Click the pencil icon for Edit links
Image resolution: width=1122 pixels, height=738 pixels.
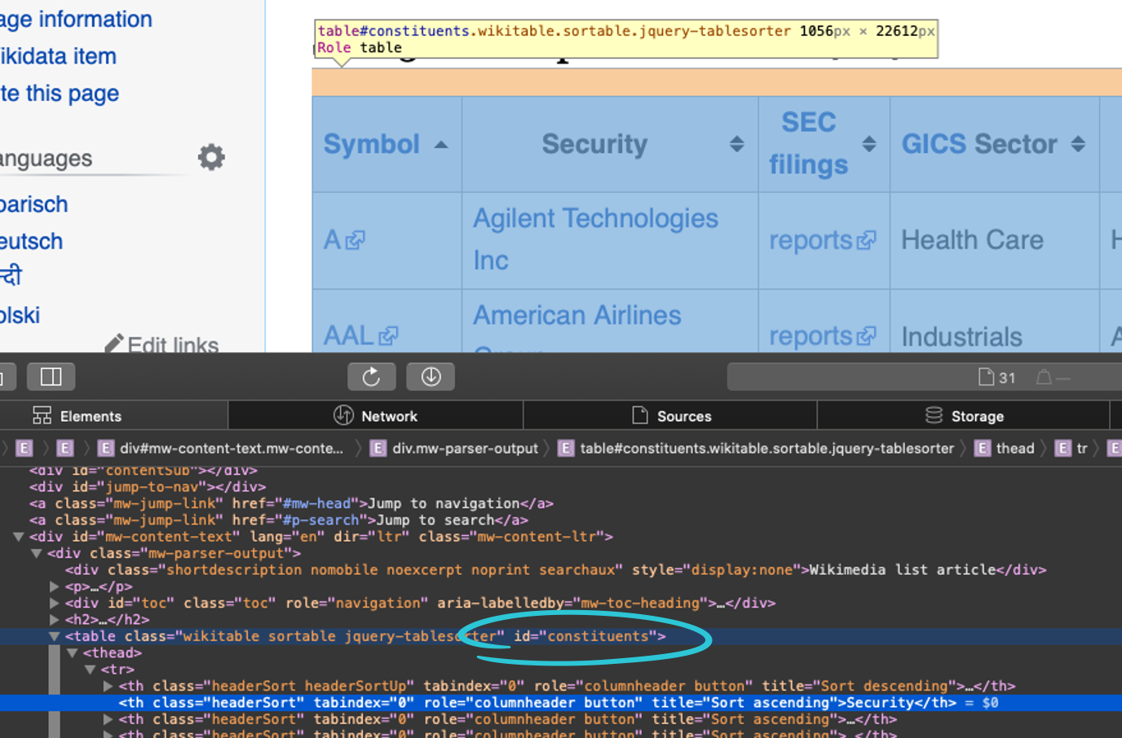[x=114, y=344]
